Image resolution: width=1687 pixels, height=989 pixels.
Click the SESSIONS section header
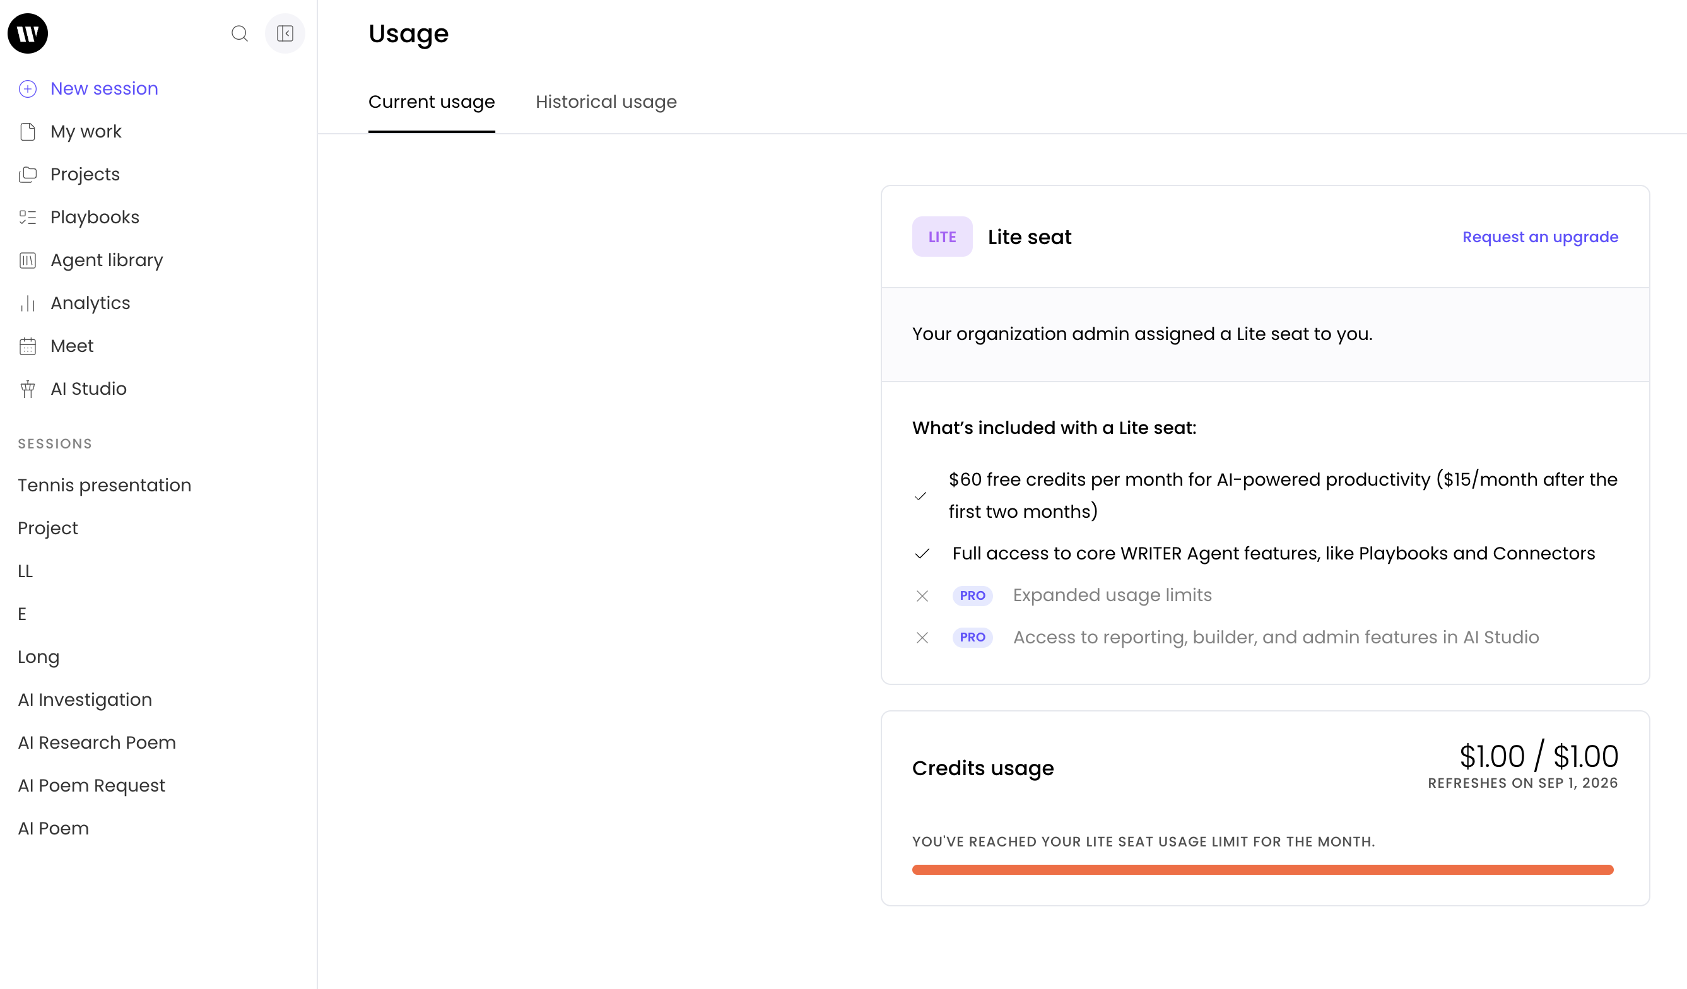55,443
